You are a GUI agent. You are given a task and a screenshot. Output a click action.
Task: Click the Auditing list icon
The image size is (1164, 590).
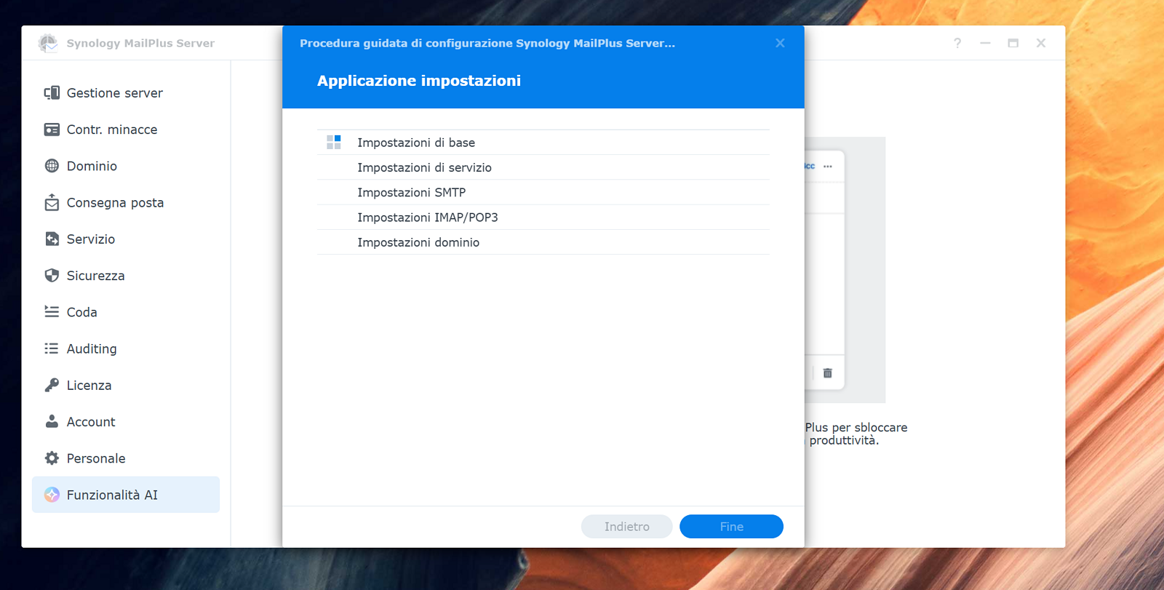tap(52, 348)
